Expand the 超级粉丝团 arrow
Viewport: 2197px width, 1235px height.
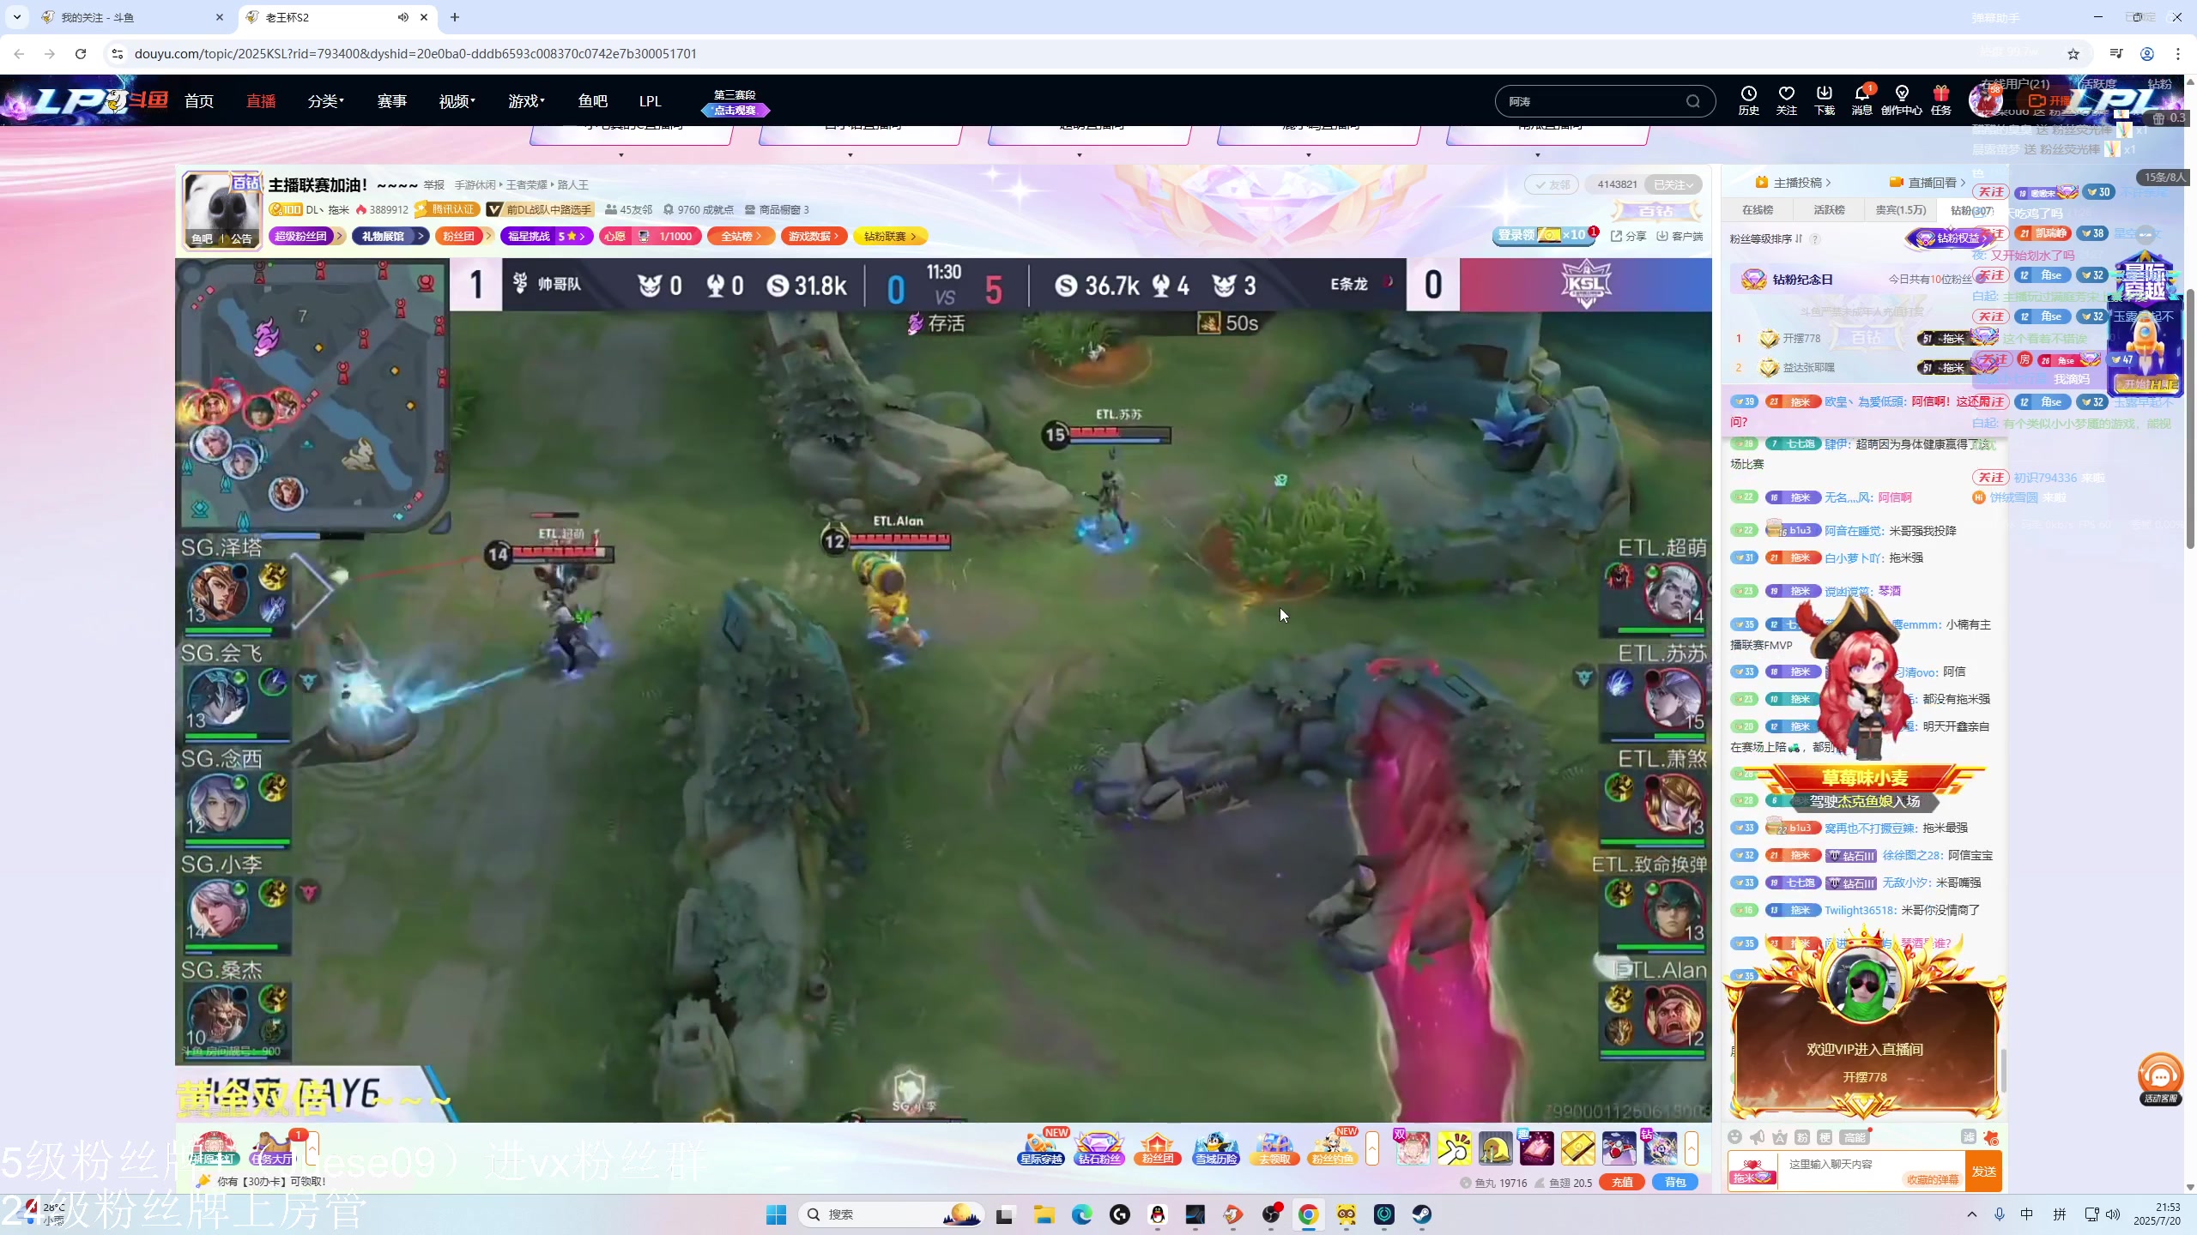340,236
